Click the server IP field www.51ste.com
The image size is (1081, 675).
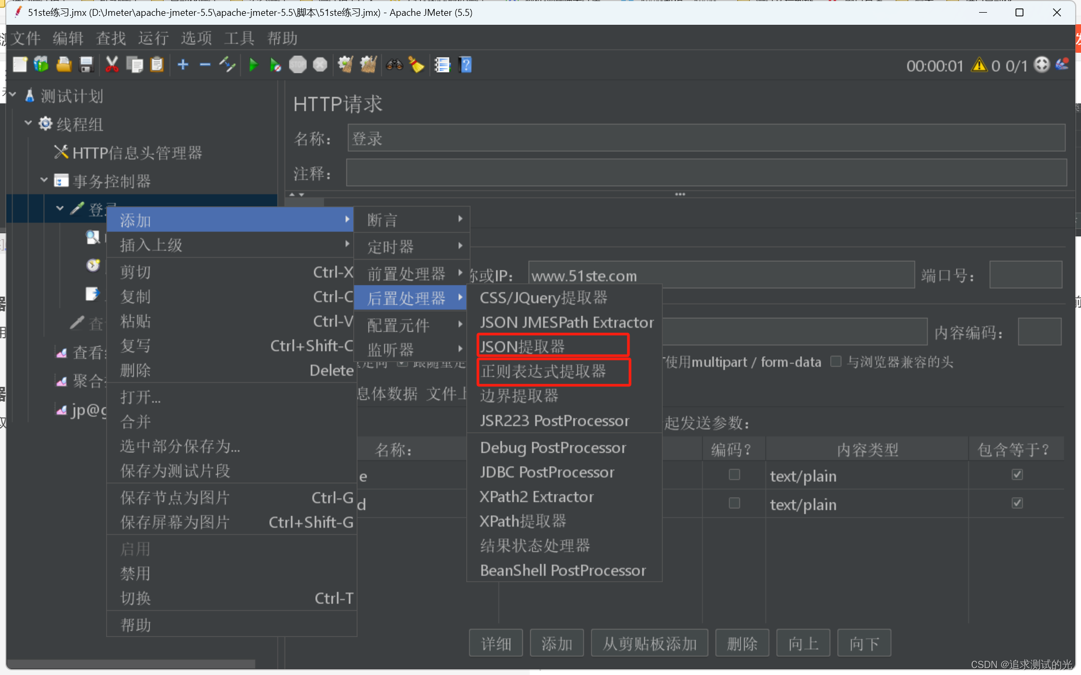(721, 275)
